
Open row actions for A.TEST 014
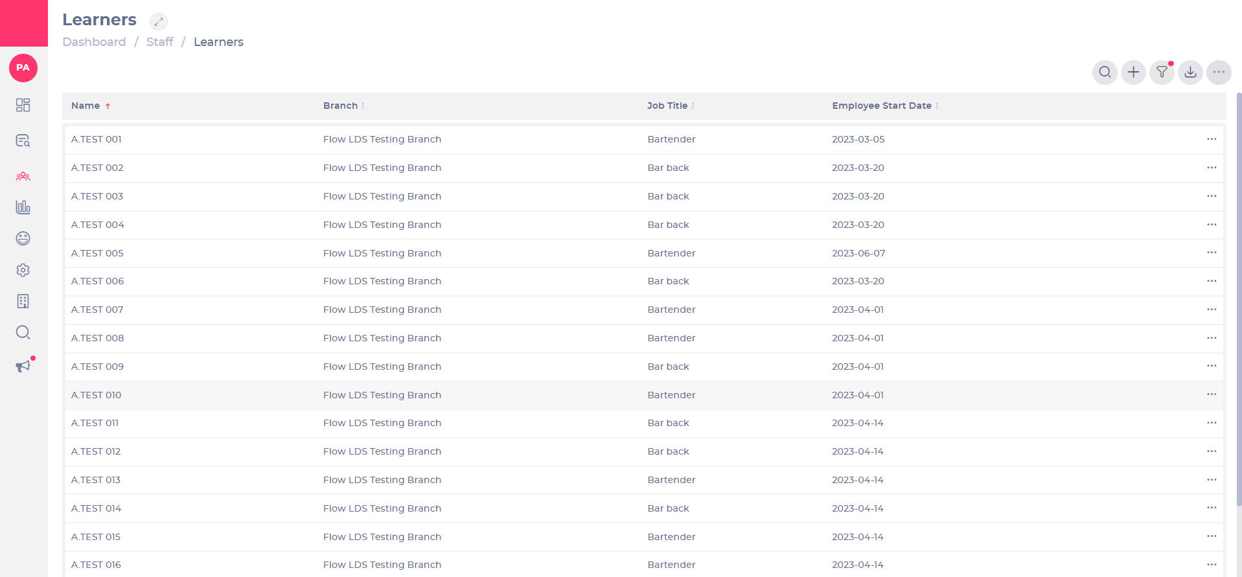click(1212, 508)
